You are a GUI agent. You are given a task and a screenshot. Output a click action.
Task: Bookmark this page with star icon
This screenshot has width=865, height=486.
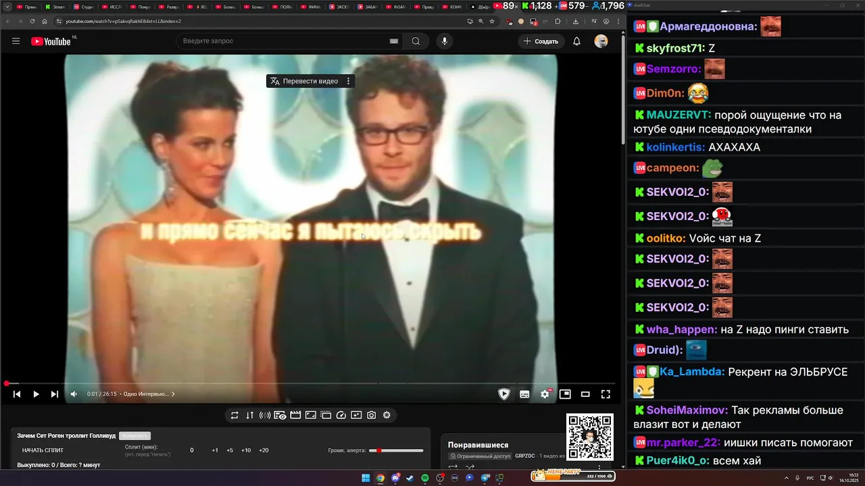pyautogui.click(x=492, y=21)
